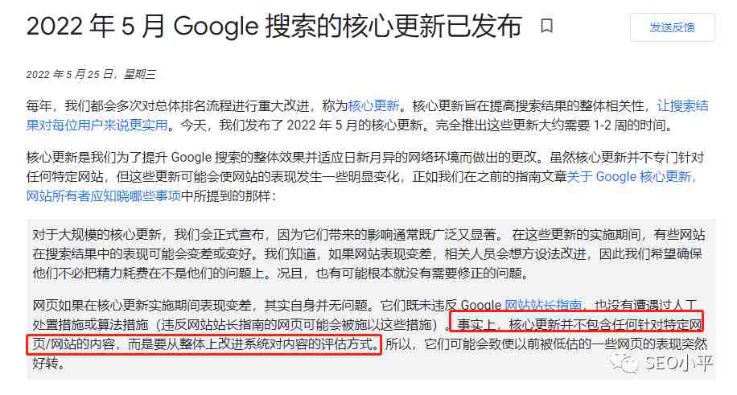Follow the 让搜索结果 link at line end
This screenshot has width=737, height=395.
pos(682,106)
